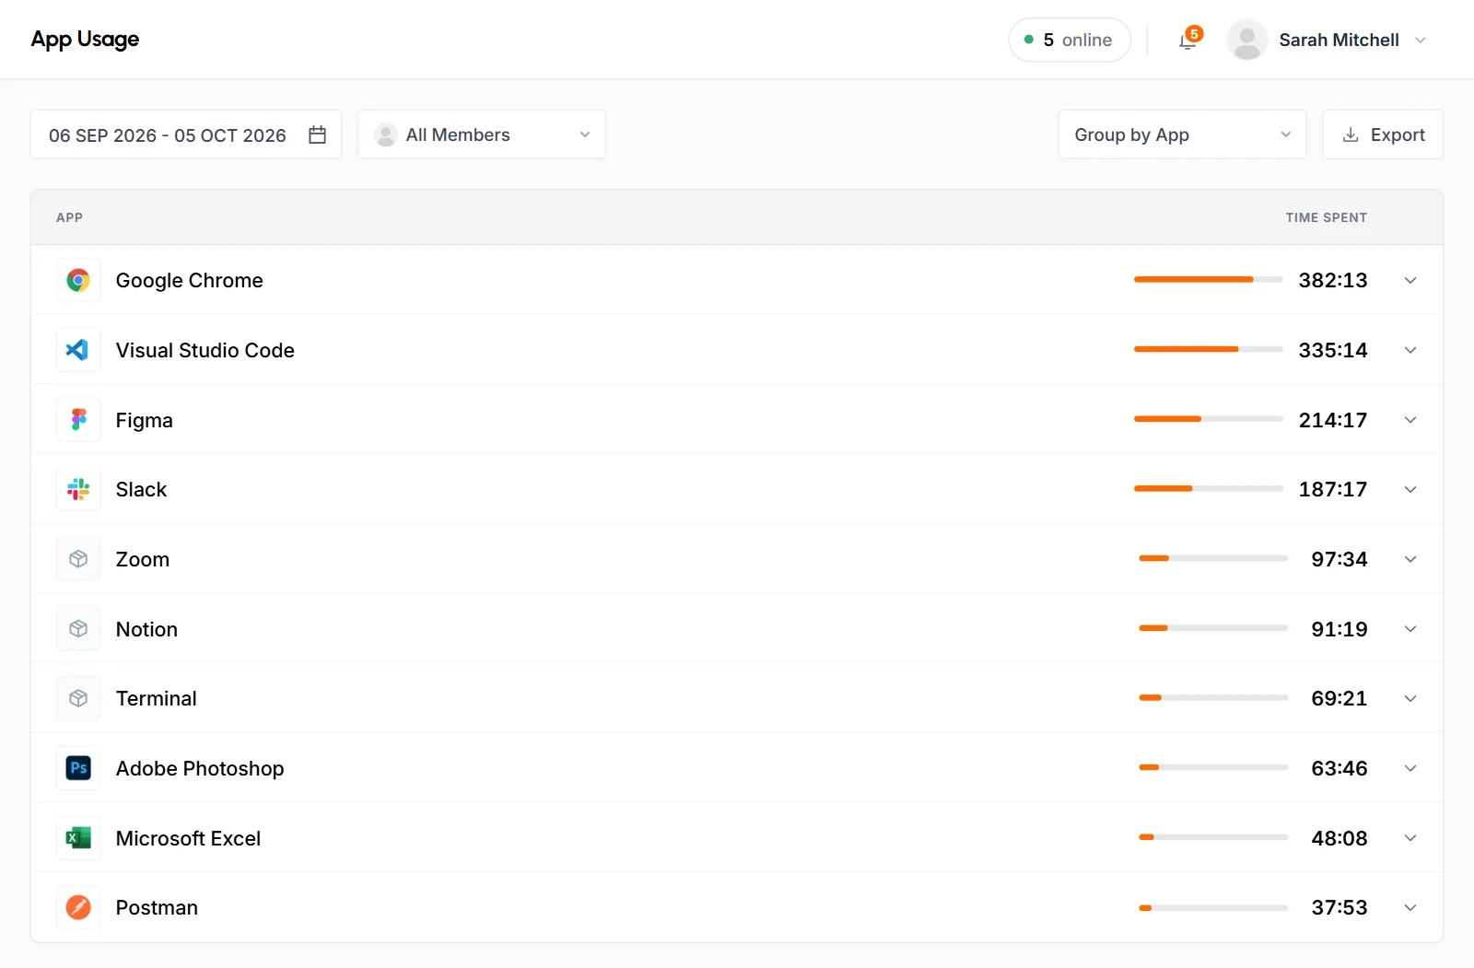Expand the Adobe Photoshop row chevron

point(1410,768)
